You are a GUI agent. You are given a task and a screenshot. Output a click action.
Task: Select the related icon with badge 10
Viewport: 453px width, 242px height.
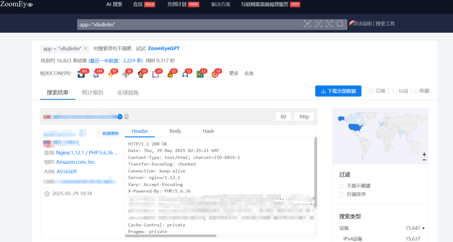coord(215,74)
